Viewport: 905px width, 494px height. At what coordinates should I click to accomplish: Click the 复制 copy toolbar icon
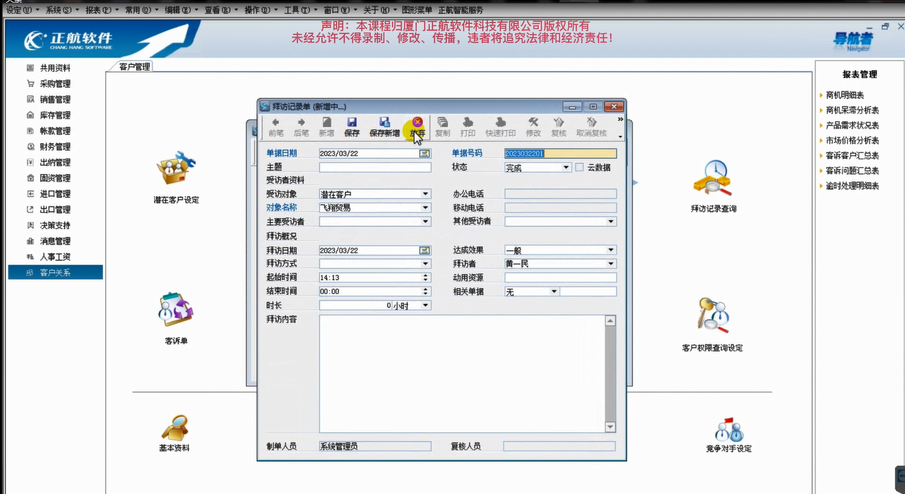[442, 127]
